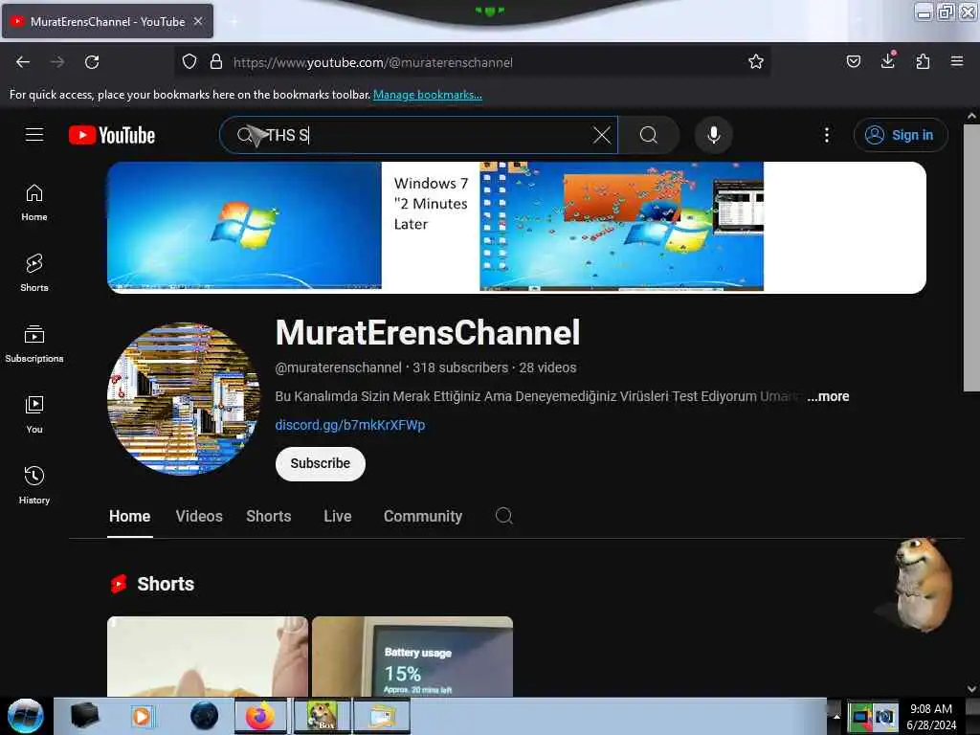Reload the current page
The image size is (980, 735).
point(92,62)
